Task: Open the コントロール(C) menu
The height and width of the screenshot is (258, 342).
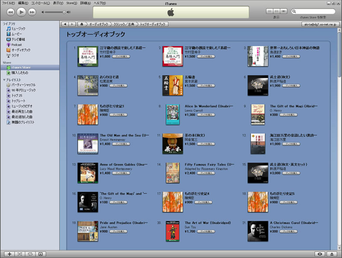Action: pyautogui.click(x=41, y=3)
